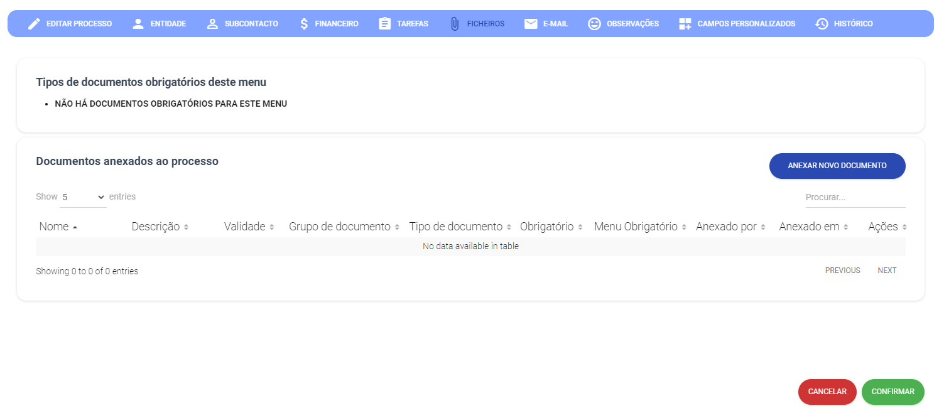Click the dollar sign Financeiro icon

coord(304,24)
